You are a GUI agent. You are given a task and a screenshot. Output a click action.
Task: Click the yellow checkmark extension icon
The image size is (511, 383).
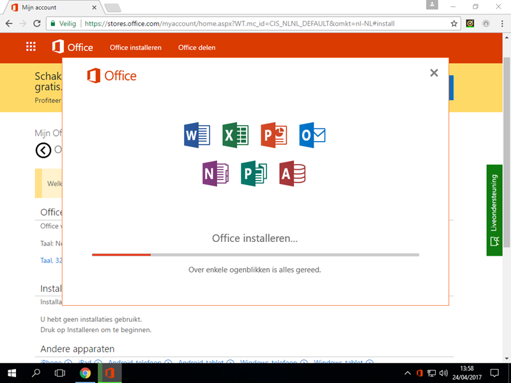470,24
